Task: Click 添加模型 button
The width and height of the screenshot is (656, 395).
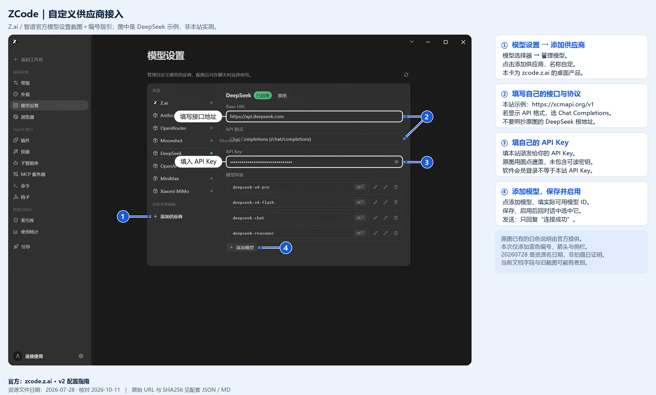Action: tap(242, 247)
